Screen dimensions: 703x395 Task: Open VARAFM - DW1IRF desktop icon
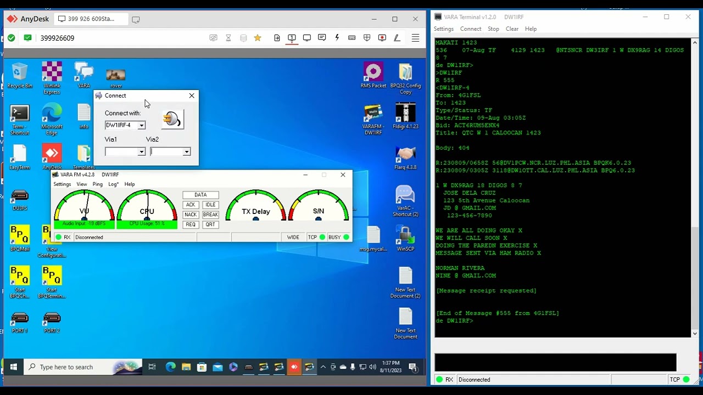pyautogui.click(x=373, y=119)
